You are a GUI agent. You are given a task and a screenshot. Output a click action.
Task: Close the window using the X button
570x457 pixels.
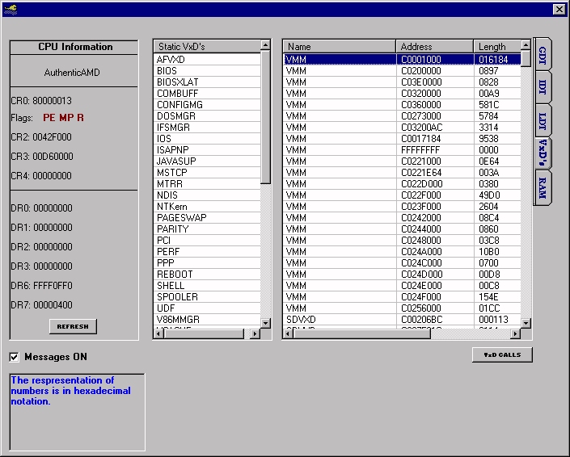tap(559, 9)
